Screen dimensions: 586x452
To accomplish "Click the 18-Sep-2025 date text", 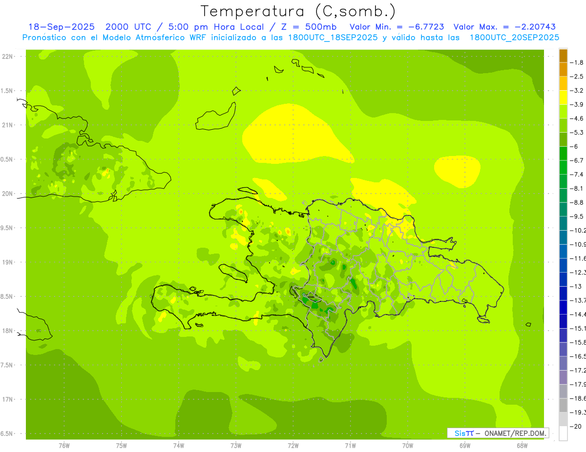I will 62,27.
